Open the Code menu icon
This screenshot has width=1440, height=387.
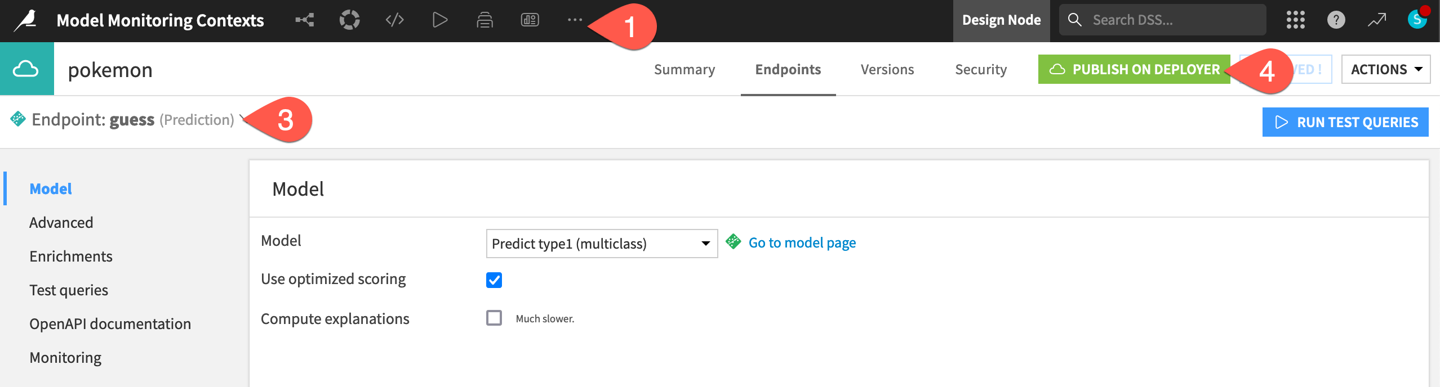tap(394, 20)
